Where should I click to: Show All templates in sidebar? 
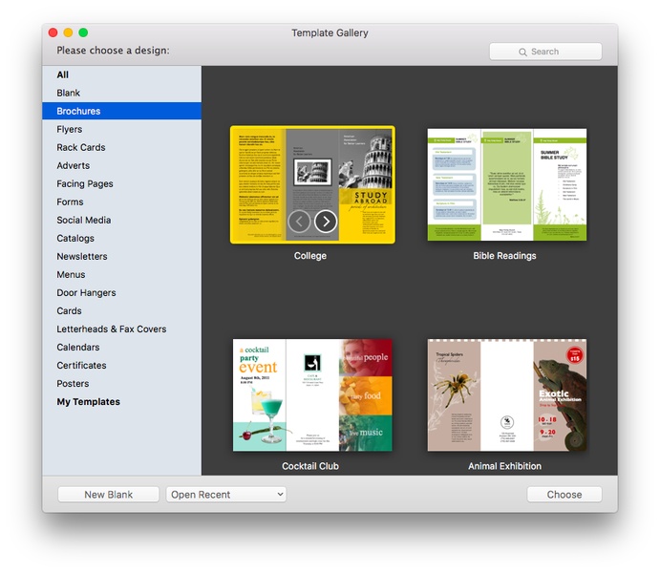pyautogui.click(x=63, y=75)
